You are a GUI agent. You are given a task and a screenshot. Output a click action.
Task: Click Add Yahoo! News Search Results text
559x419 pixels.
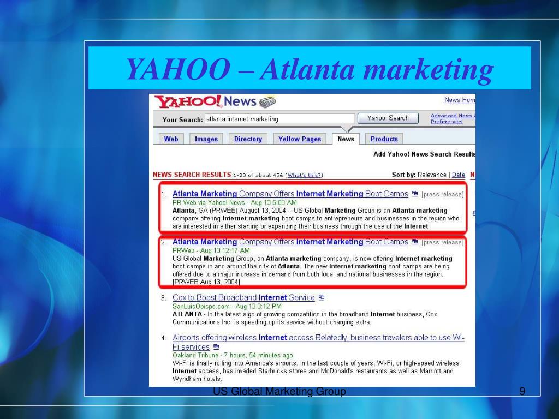[424, 154]
